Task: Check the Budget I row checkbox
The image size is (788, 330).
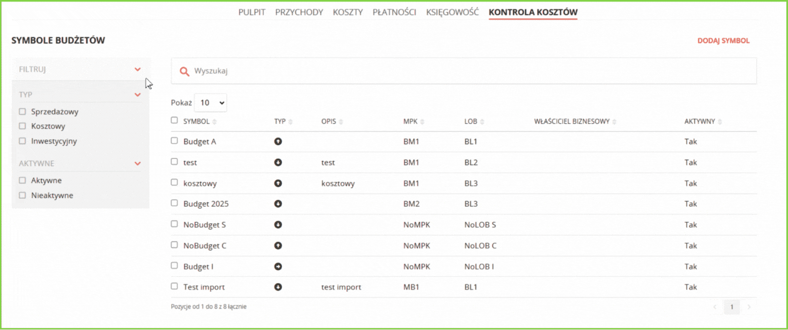Action: (x=174, y=265)
